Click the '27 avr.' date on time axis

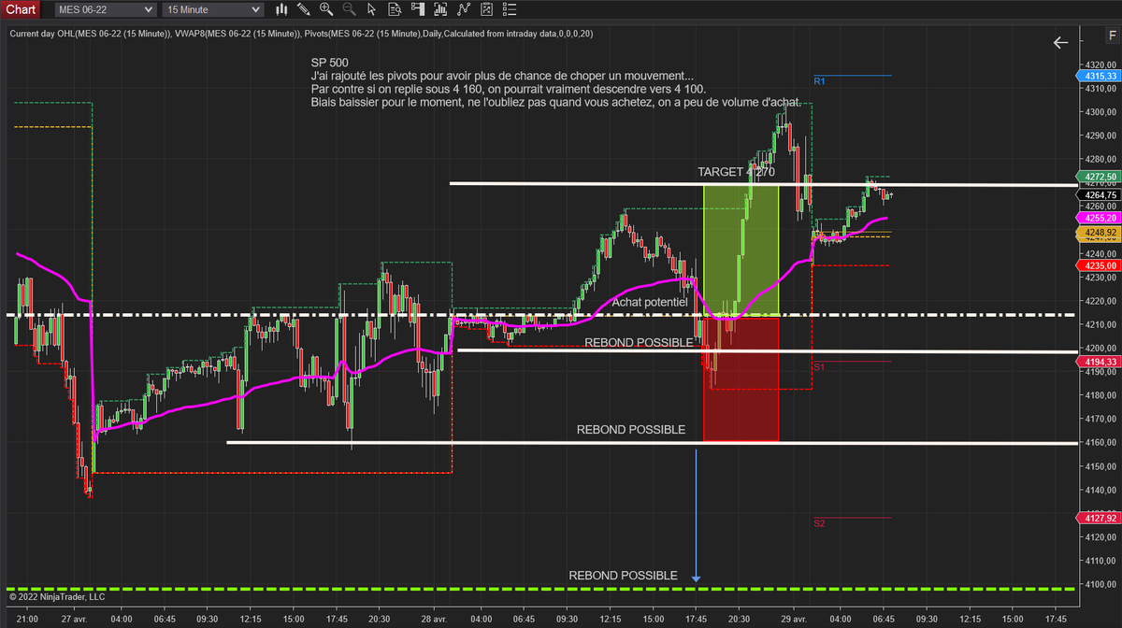(x=74, y=619)
